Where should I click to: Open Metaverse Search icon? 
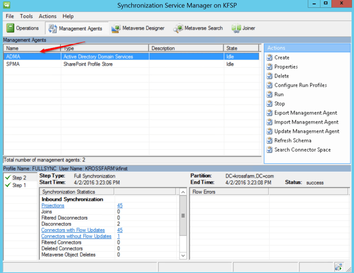178,28
